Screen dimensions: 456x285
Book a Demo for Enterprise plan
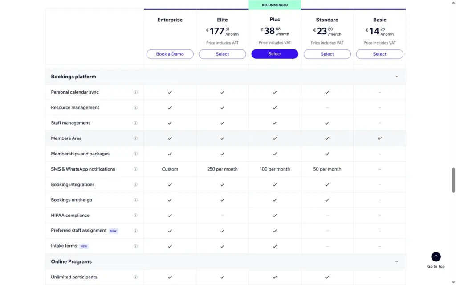point(170,54)
